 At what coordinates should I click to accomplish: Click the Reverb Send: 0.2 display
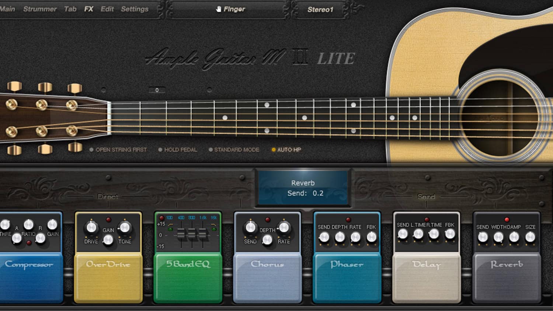tap(303, 188)
